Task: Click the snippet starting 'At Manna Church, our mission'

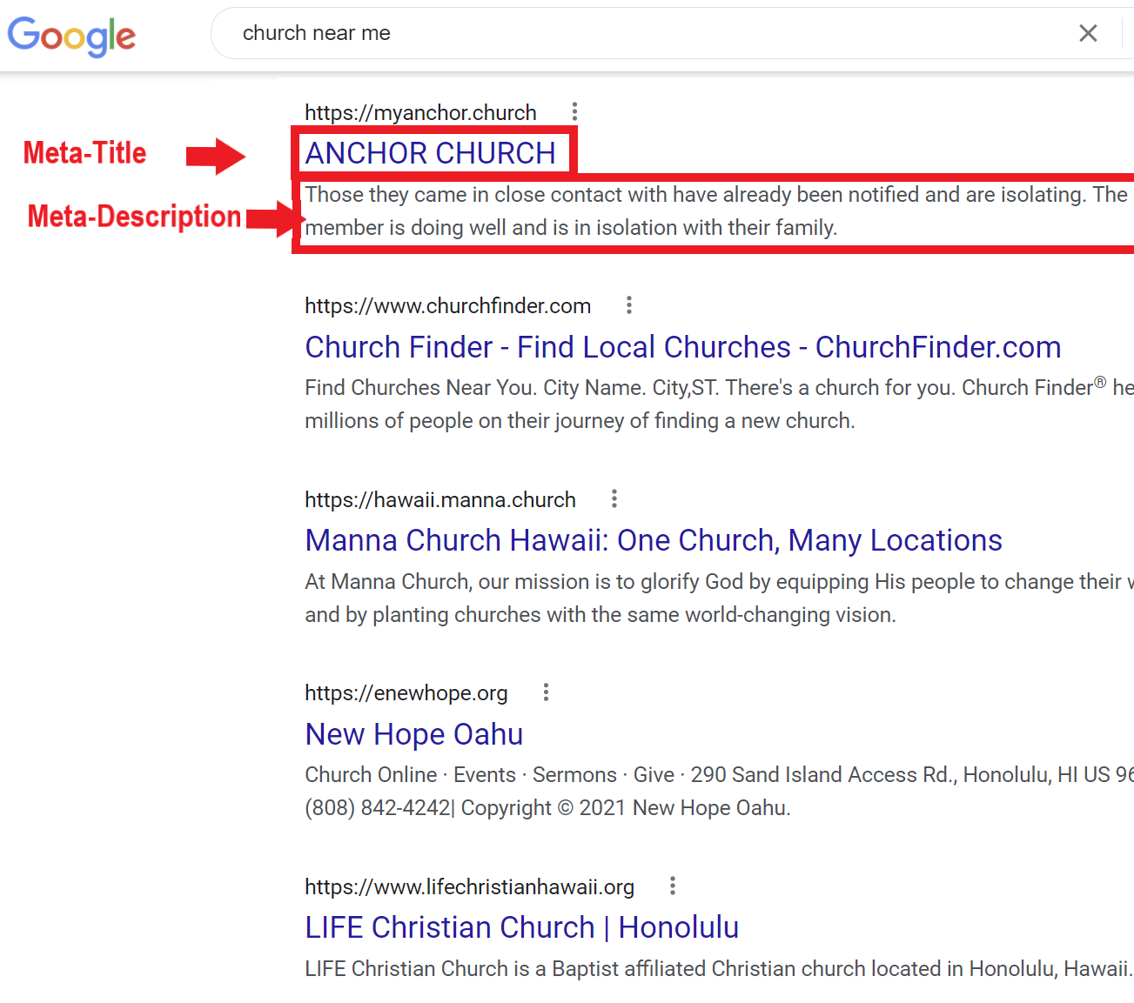Action: [x=719, y=598]
